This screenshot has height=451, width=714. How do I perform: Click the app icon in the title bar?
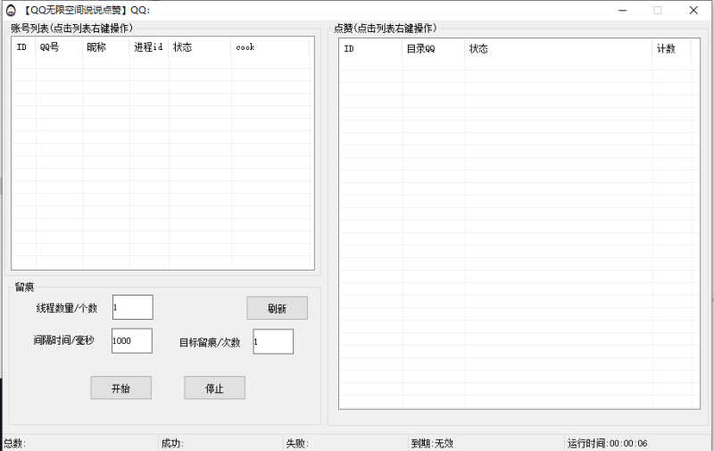coord(11,10)
